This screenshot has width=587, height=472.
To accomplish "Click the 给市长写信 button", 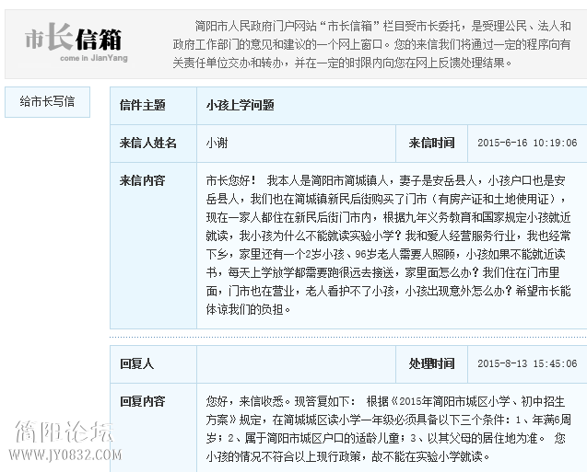I will point(47,102).
